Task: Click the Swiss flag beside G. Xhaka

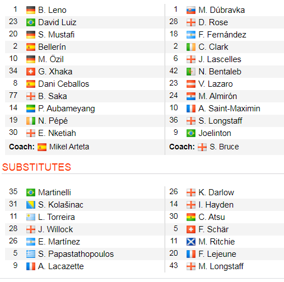Action: (31, 72)
